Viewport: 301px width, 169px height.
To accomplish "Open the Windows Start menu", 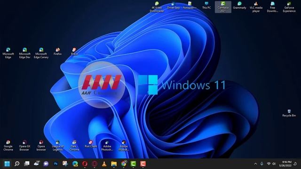I will pos(8,164).
